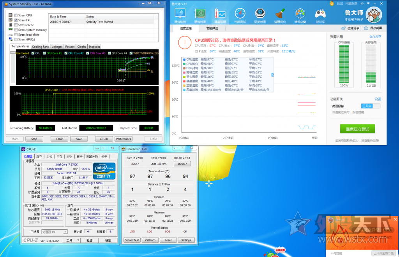The height and width of the screenshot is (257, 399).
Task: Click the Intel Core i7 logo in CPU-Z
Action: click(104, 171)
